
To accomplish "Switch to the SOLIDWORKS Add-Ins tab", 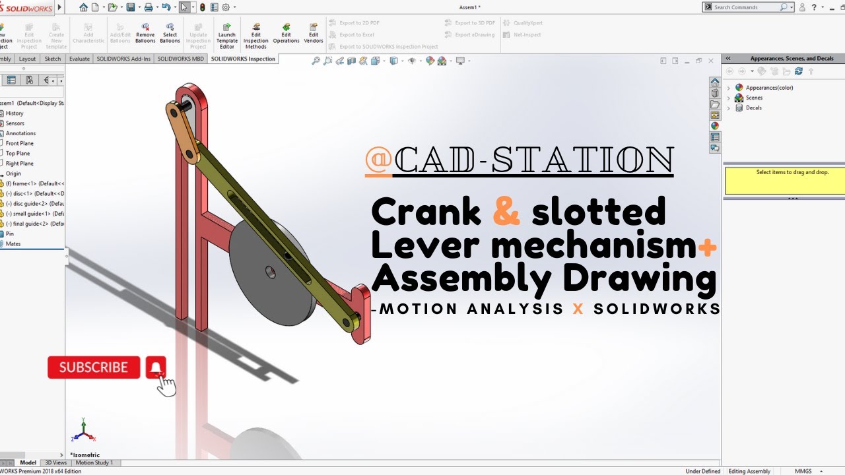I will point(123,59).
